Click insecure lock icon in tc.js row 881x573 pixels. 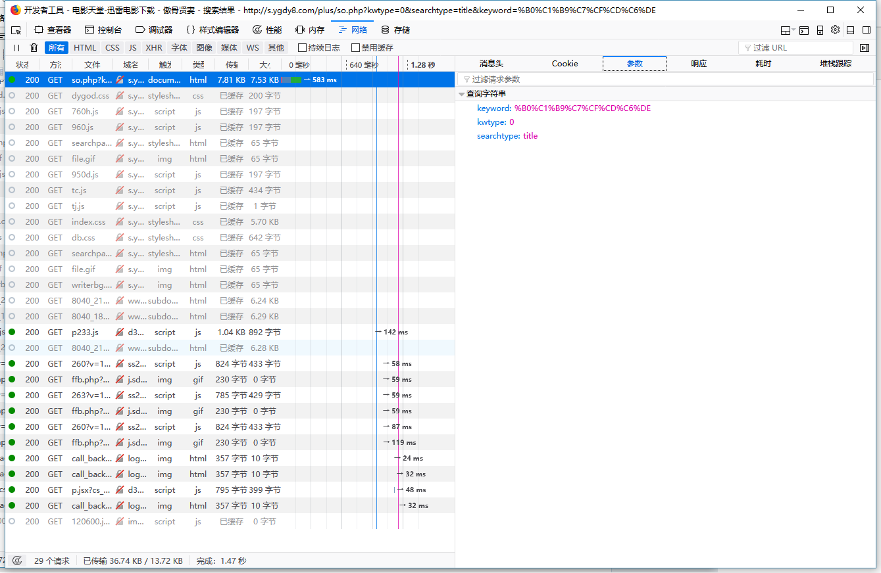[120, 190]
